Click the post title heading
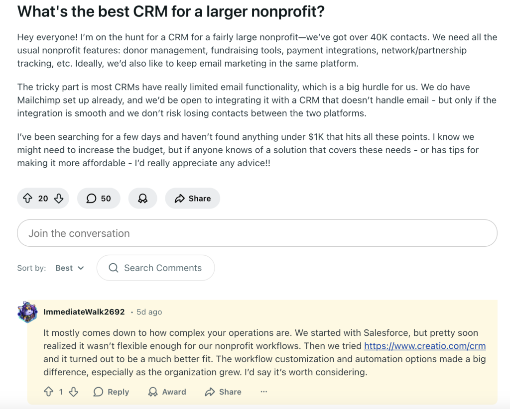510x409 pixels. pyautogui.click(x=171, y=11)
